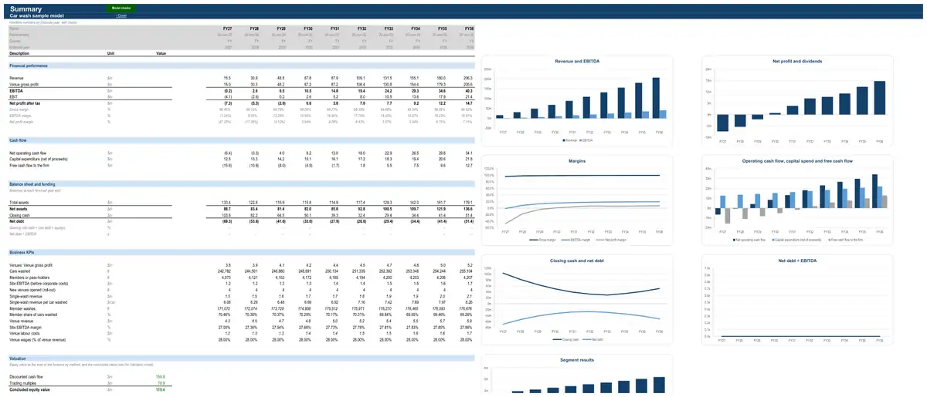This screenshot has width=927, height=397.
Task: Select the Summary sheet title
Action: point(25,8)
